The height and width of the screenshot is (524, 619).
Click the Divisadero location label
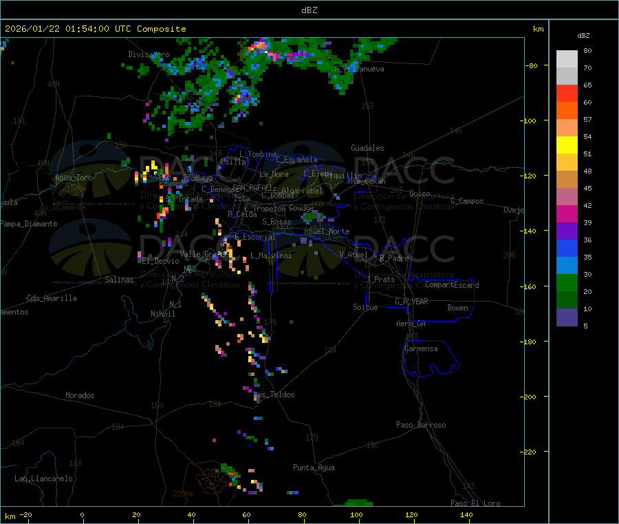149,54
